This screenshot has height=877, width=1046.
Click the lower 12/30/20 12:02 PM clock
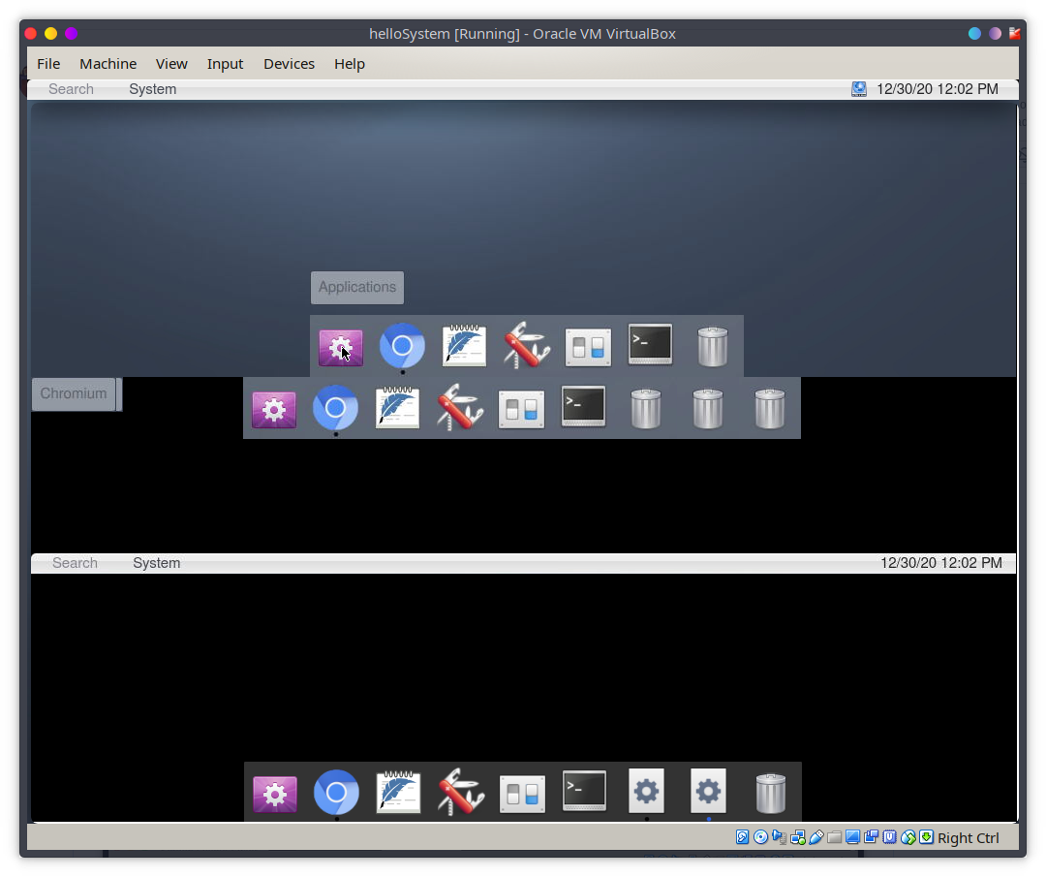[941, 563]
